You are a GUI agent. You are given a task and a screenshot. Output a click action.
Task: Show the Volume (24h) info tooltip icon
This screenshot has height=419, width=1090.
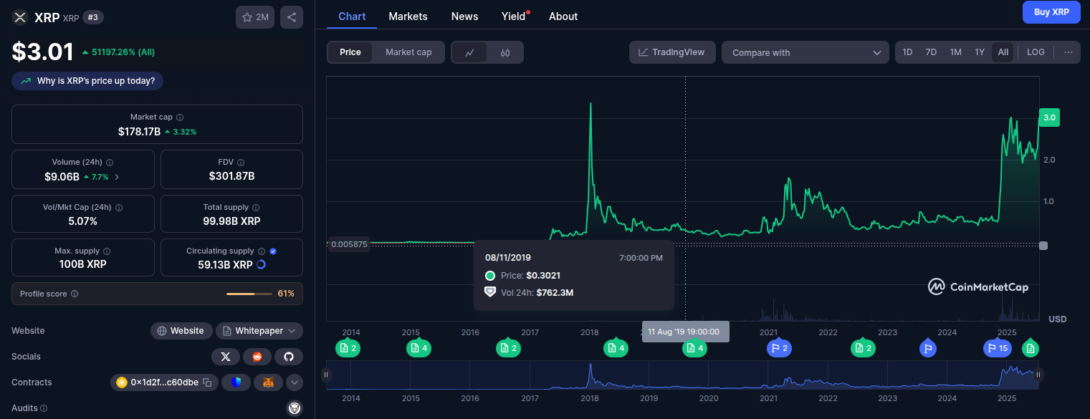point(110,163)
